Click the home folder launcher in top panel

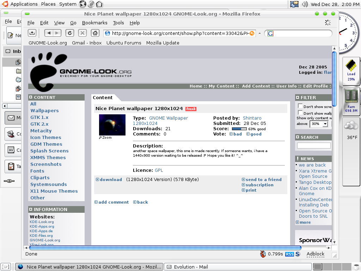[99, 4]
